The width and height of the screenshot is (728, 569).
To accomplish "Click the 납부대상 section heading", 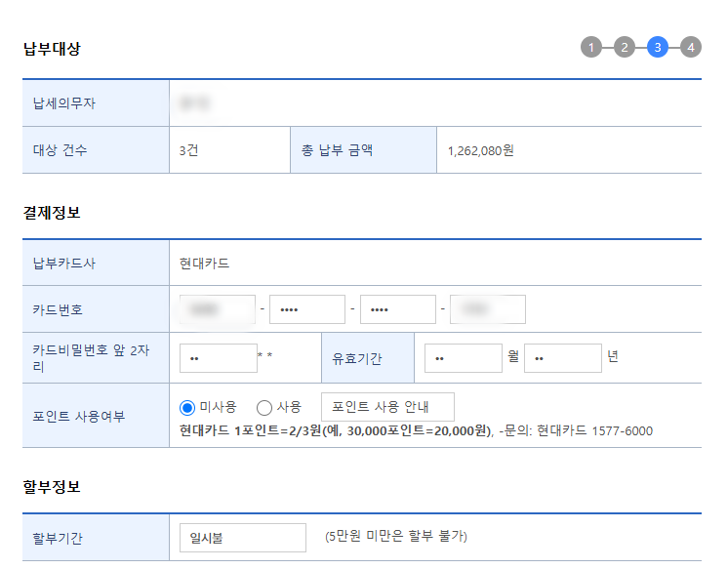I will [52, 49].
